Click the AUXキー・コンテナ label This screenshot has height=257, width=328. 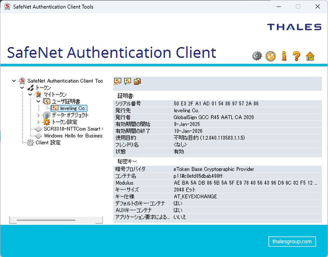pyautogui.click(x=134, y=210)
